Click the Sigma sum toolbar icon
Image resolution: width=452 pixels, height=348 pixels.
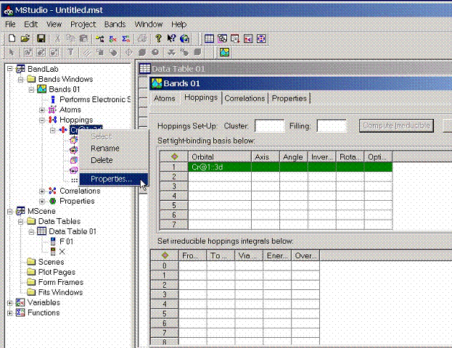pyautogui.click(x=125, y=38)
